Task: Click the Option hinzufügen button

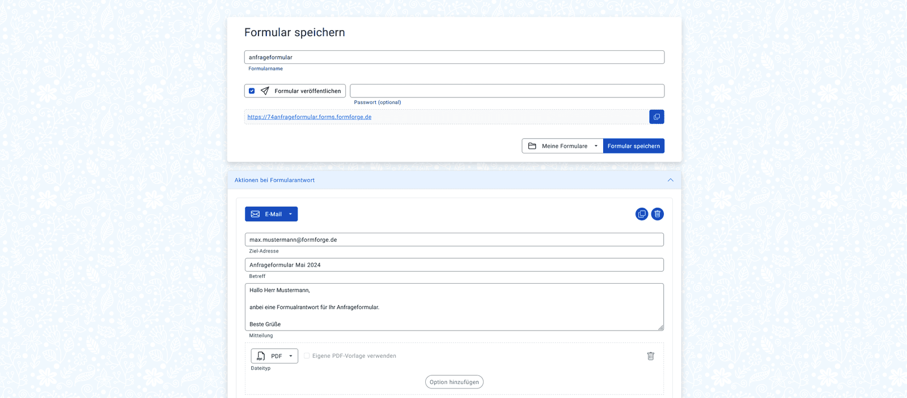Action: pyautogui.click(x=454, y=382)
